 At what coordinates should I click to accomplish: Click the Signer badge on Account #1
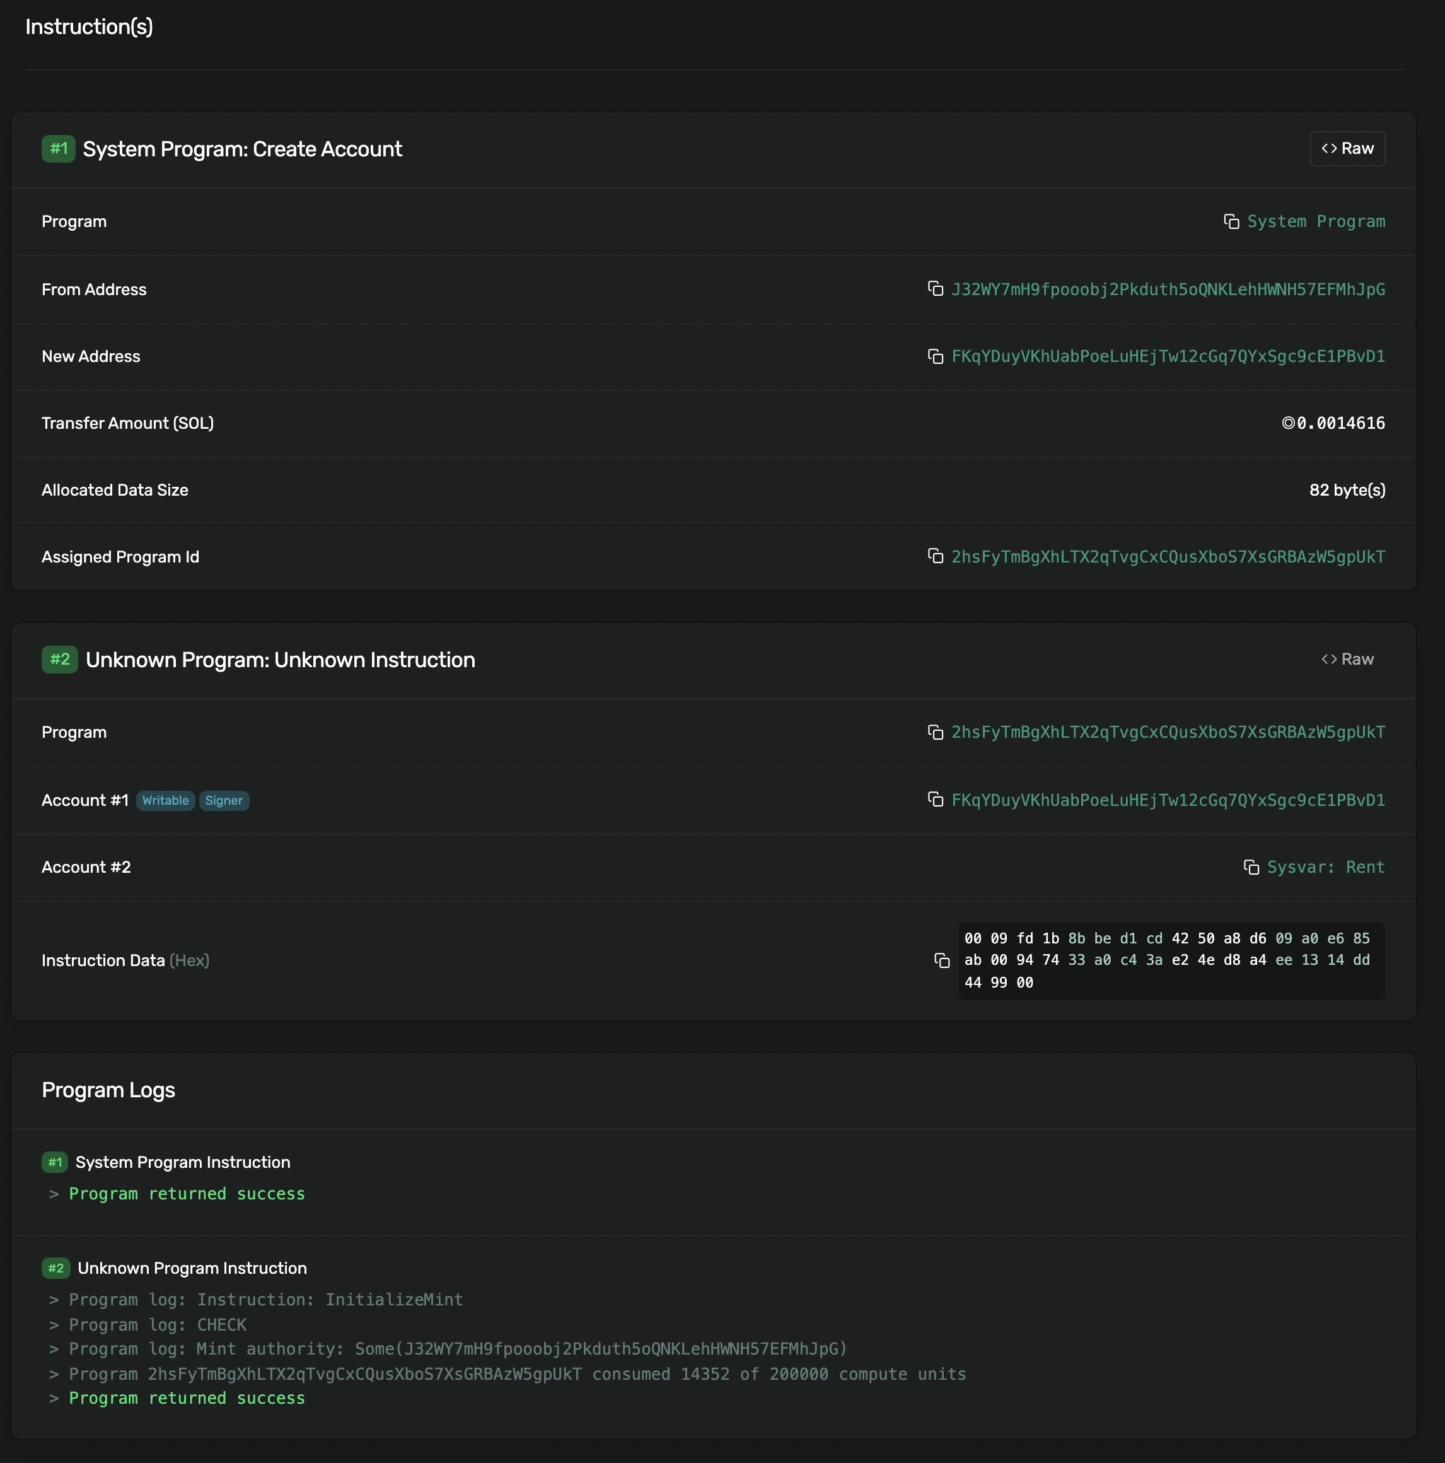(x=223, y=800)
